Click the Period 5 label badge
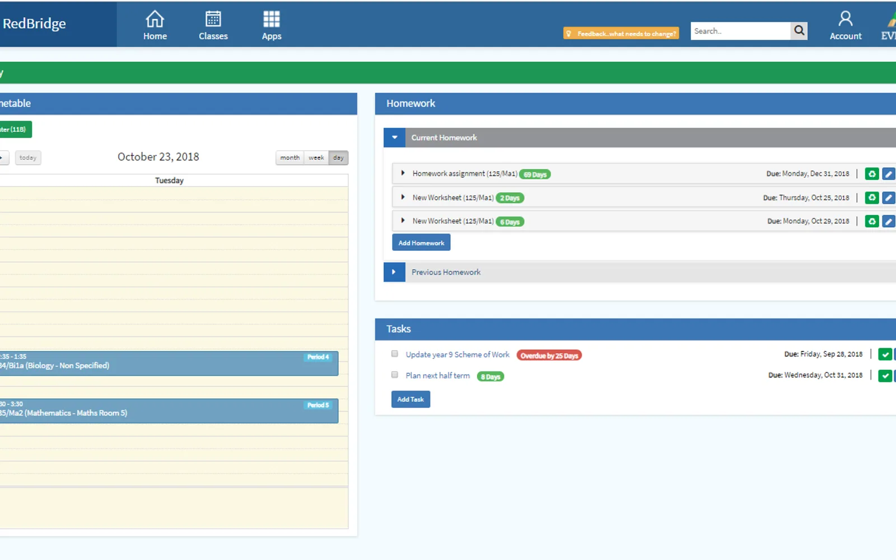The width and height of the screenshot is (896, 560). 318,405
